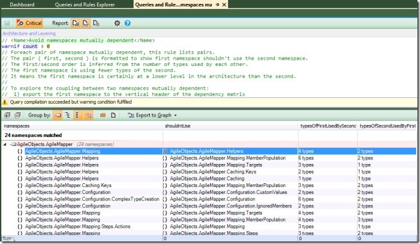420x244 pixels.
Task: Select the highlighted AgileObjects.AgileMapper.Mapping row
Action: (63, 151)
